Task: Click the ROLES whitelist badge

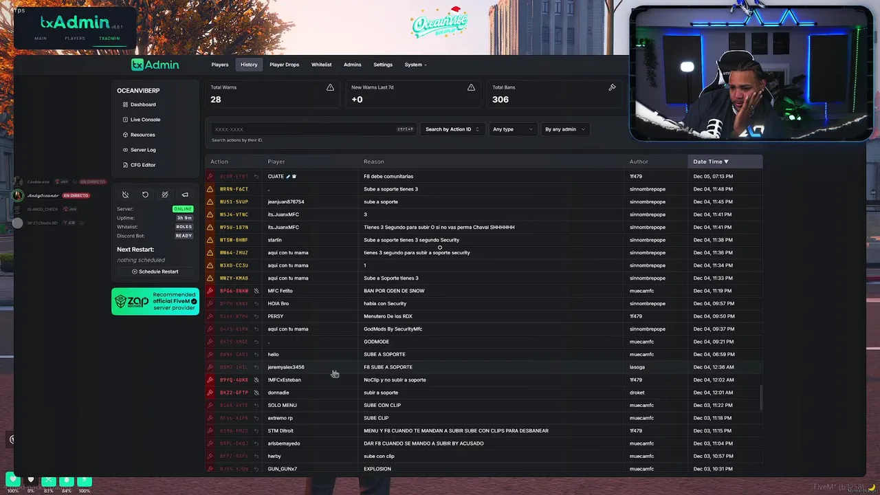Action: pos(184,227)
